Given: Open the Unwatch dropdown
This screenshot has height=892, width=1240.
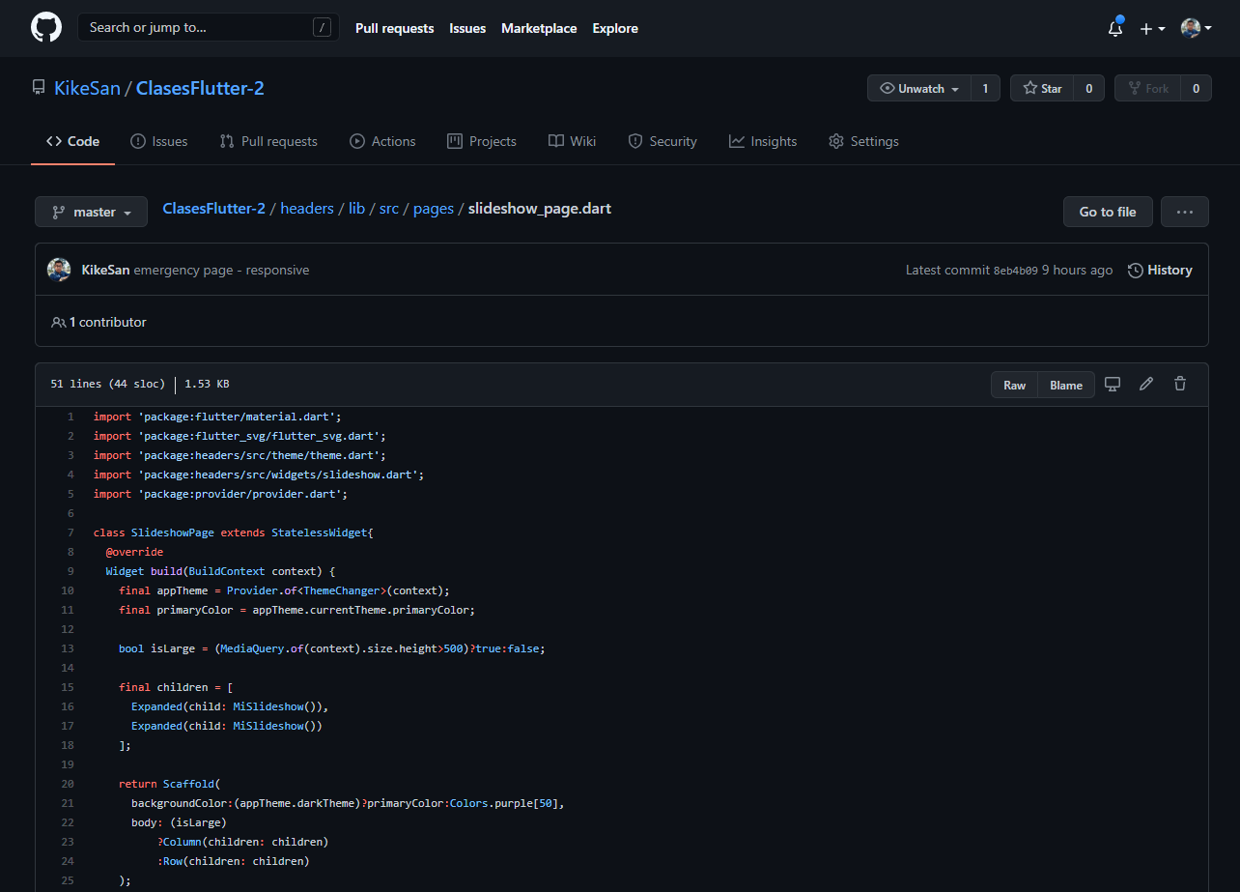Looking at the screenshot, I should [916, 87].
